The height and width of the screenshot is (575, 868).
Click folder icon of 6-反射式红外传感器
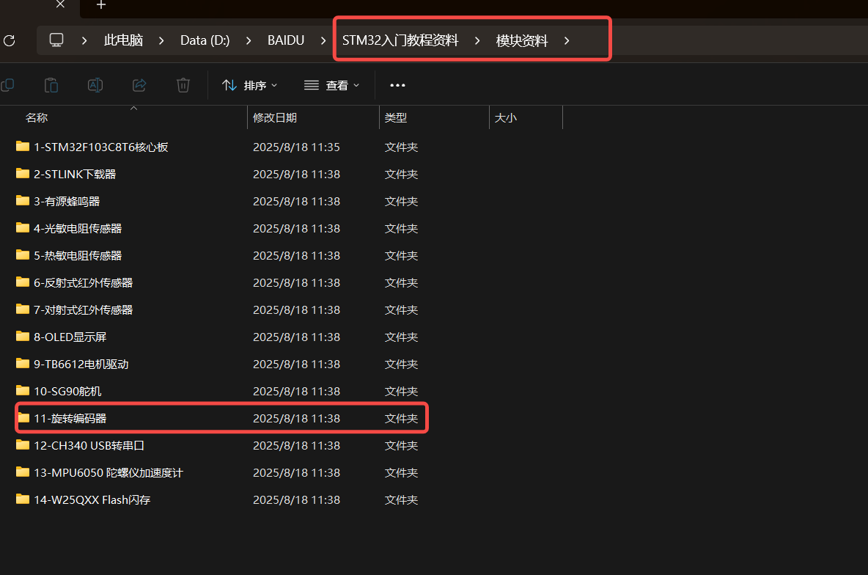point(23,282)
